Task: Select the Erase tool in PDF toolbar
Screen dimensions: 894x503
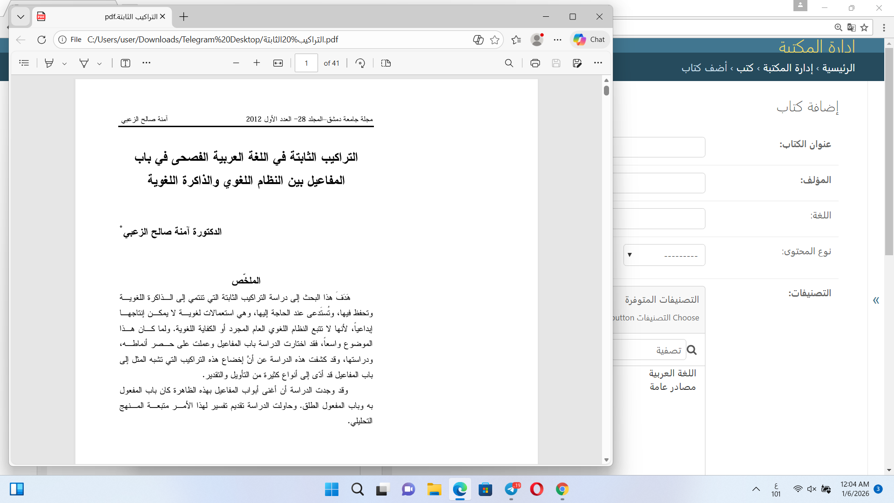Action: pos(84,63)
